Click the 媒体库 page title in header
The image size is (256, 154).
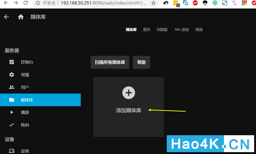point(38,17)
